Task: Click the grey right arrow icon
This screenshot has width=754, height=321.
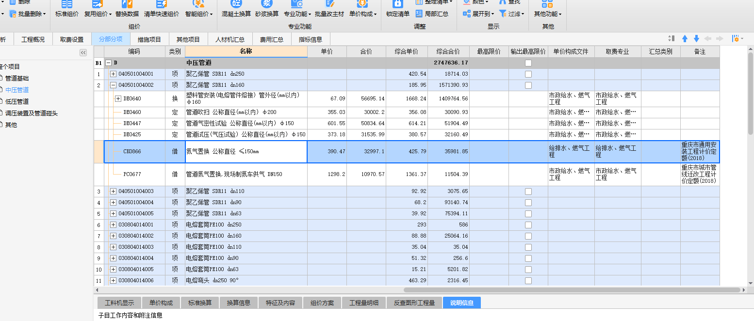Action: point(720,39)
